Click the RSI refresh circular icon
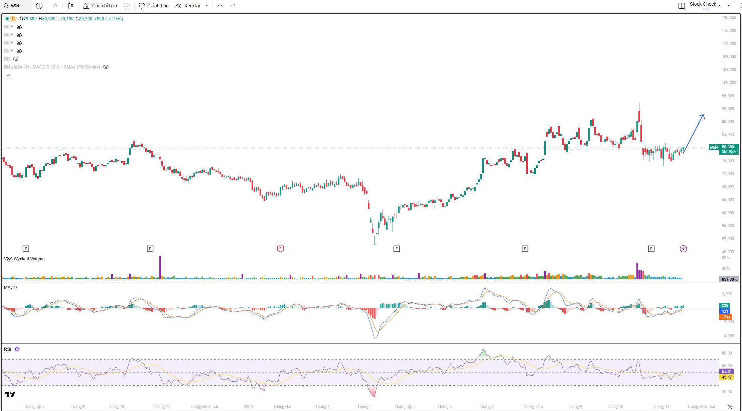The width and height of the screenshot is (742, 411). click(x=17, y=349)
